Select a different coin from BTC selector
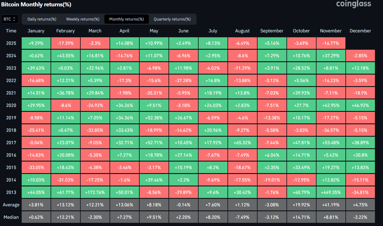 coord(10,19)
